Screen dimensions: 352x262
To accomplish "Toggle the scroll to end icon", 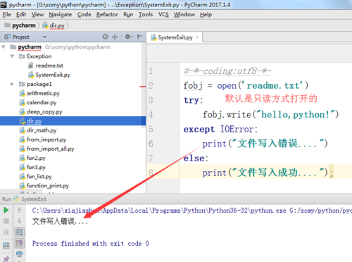I will point(19,244).
